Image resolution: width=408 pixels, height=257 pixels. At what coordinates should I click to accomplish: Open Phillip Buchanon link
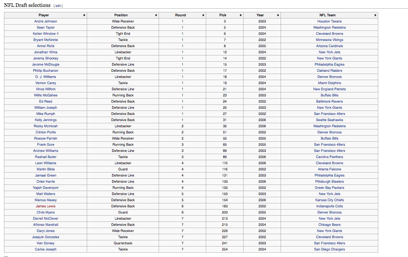(x=45, y=71)
